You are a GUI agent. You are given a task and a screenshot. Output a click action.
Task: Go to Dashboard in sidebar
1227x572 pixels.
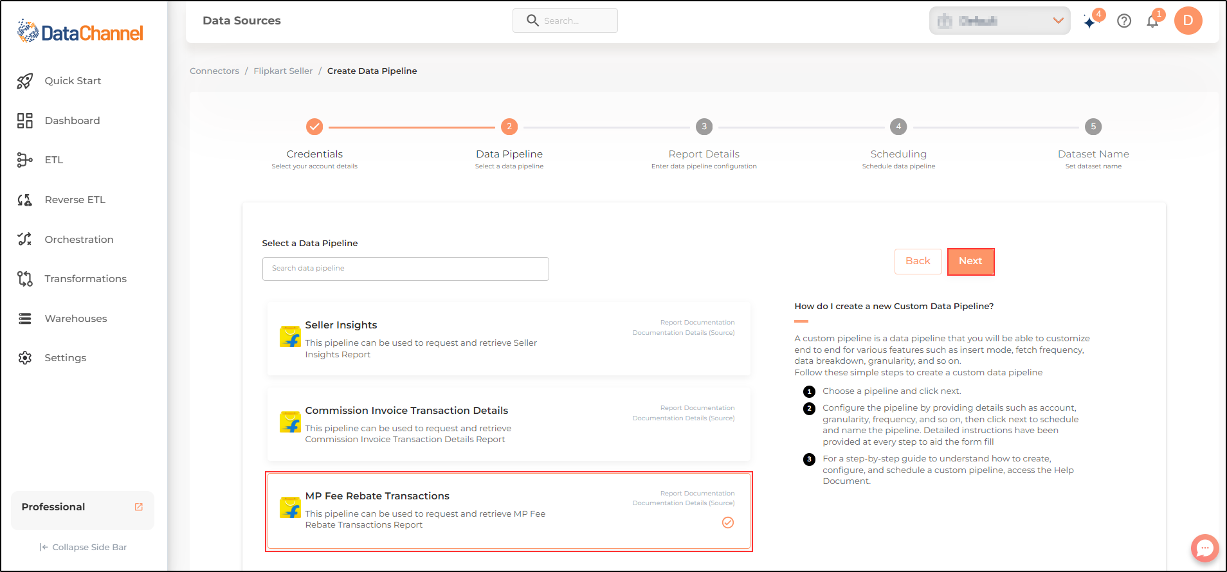click(x=72, y=121)
